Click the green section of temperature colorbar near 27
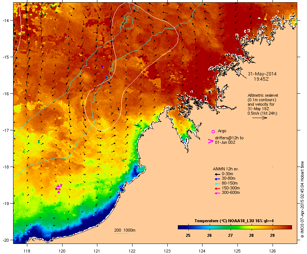307x254 pixels. click(x=232, y=227)
